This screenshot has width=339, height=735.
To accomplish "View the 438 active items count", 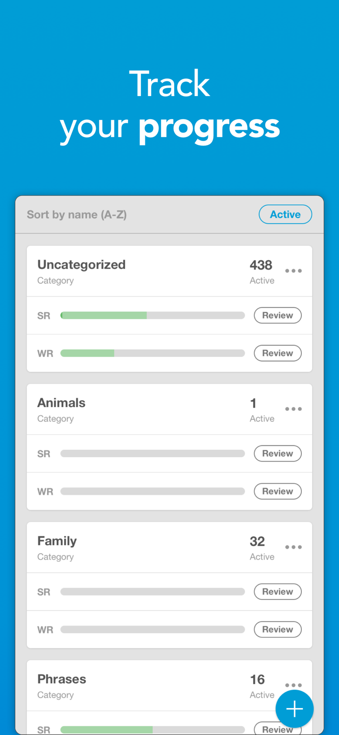I will 261,265.
